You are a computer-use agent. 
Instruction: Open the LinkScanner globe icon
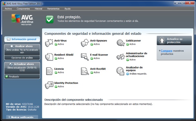[x=121, y=43]
